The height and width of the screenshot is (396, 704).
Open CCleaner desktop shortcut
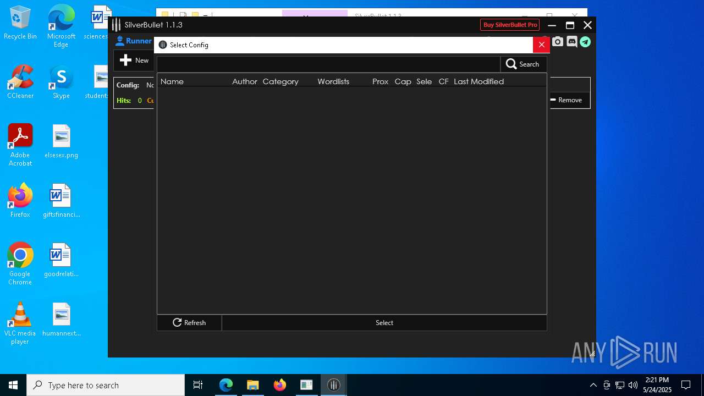(20, 82)
